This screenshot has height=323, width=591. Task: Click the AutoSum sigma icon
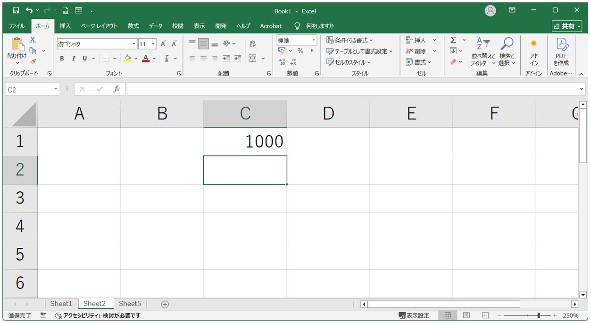click(453, 40)
